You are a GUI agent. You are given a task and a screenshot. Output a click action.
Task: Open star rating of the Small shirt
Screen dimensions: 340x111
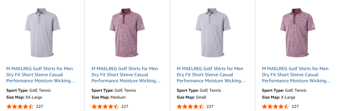point(190,106)
